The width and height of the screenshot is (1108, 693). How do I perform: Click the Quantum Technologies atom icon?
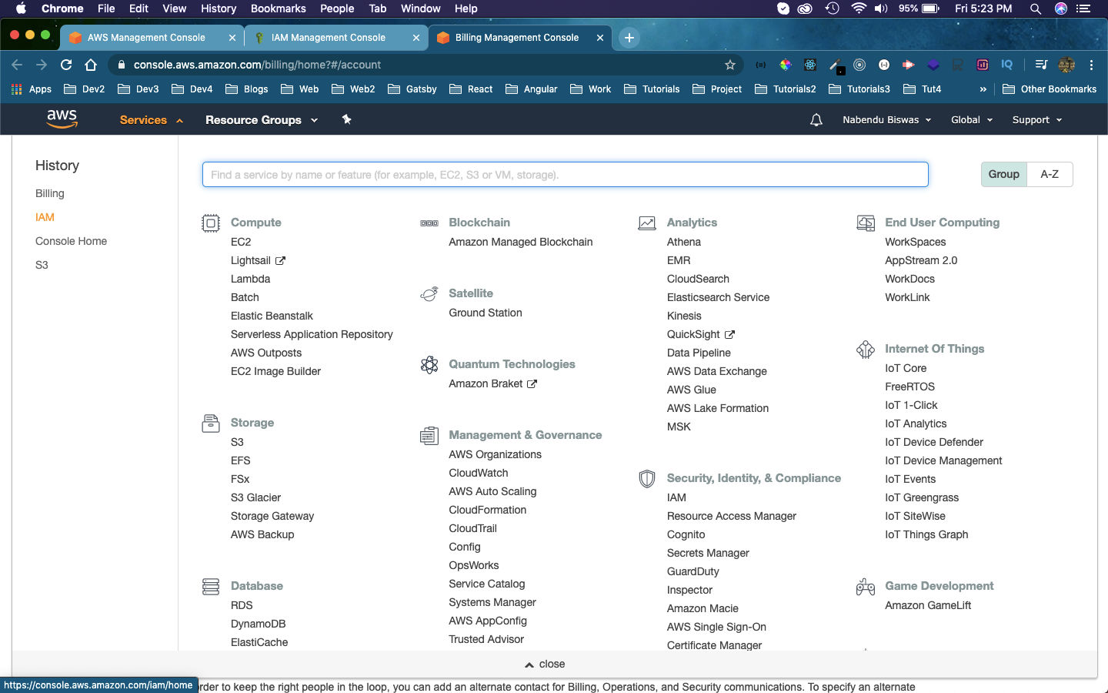point(429,364)
